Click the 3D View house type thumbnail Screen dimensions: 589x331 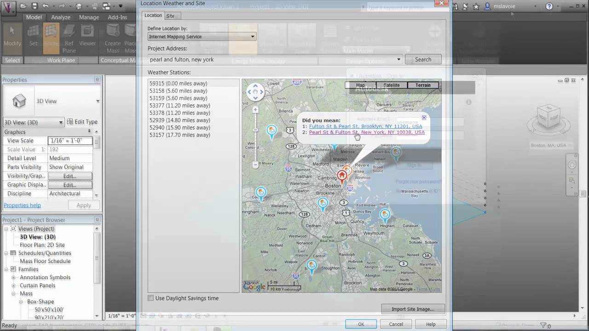point(19,101)
